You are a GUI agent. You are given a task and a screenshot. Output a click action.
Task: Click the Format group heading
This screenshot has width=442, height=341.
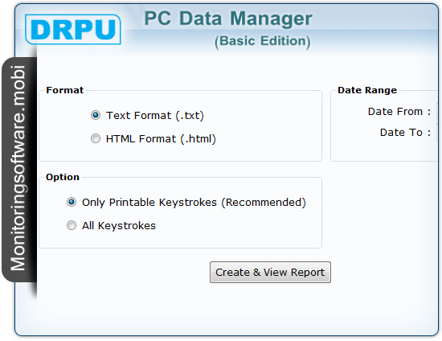coord(65,90)
